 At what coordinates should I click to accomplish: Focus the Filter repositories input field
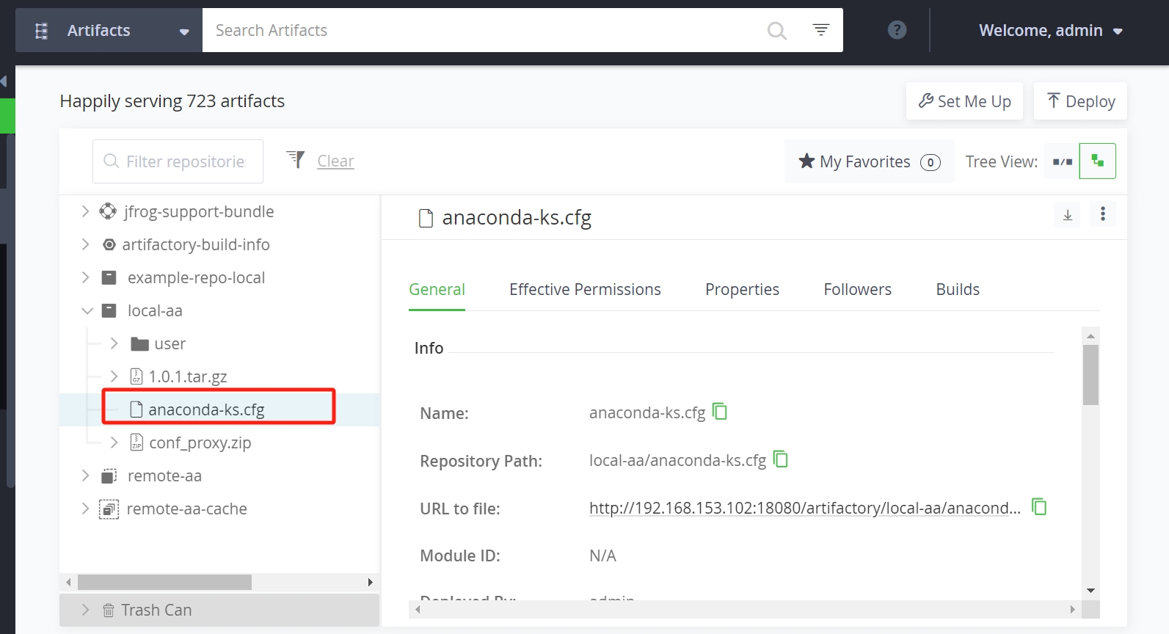click(x=185, y=161)
